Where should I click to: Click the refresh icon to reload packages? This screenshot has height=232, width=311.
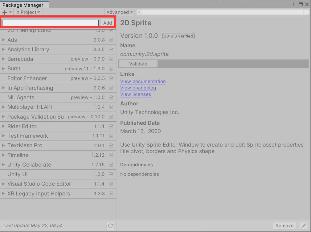point(110,226)
